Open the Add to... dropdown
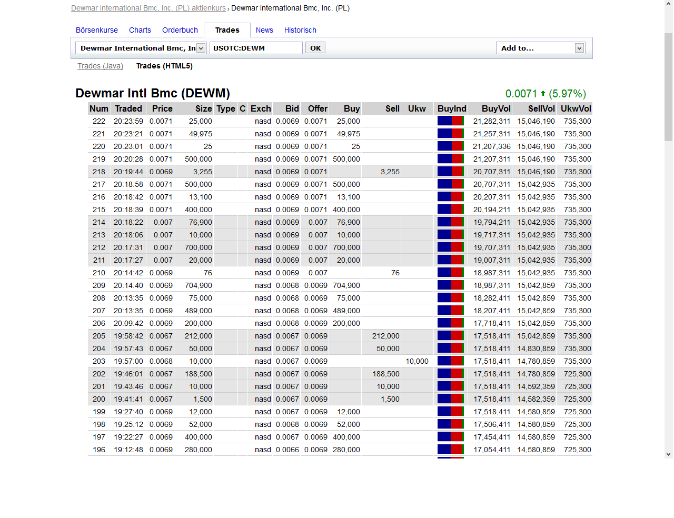Image resolution: width=674 pixels, height=518 pixels. coord(540,48)
